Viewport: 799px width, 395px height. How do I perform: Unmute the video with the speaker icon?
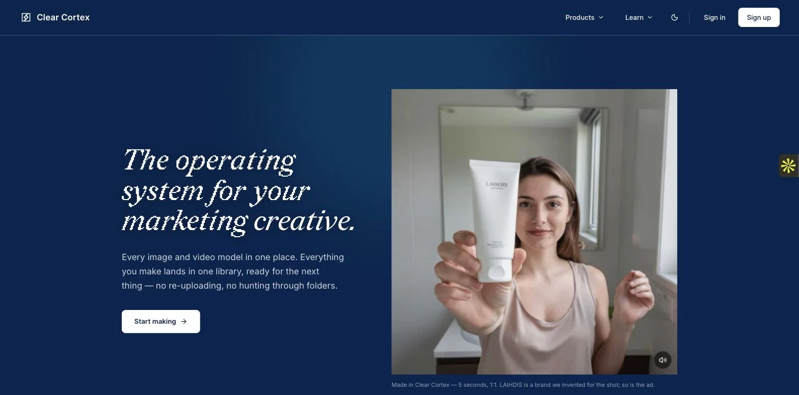(662, 360)
